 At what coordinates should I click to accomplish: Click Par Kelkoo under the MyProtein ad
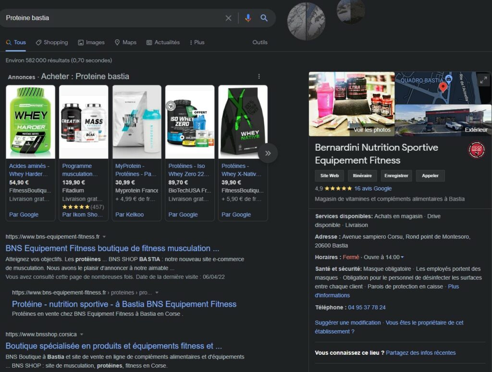129,215
